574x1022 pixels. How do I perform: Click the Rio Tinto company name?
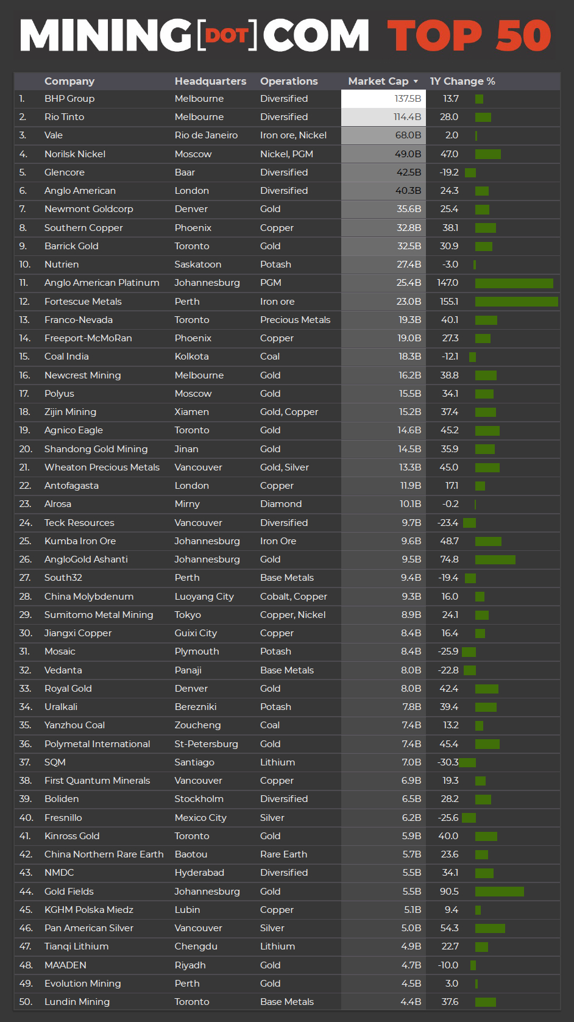[64, 117]
